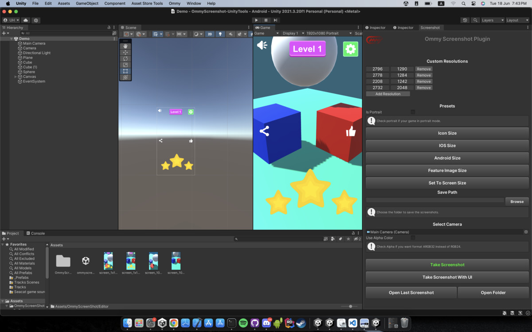The width and height of the screenshot is (532, 332).
Task: Click Take Screenshot With UI button
Action: tap(447, 277)
